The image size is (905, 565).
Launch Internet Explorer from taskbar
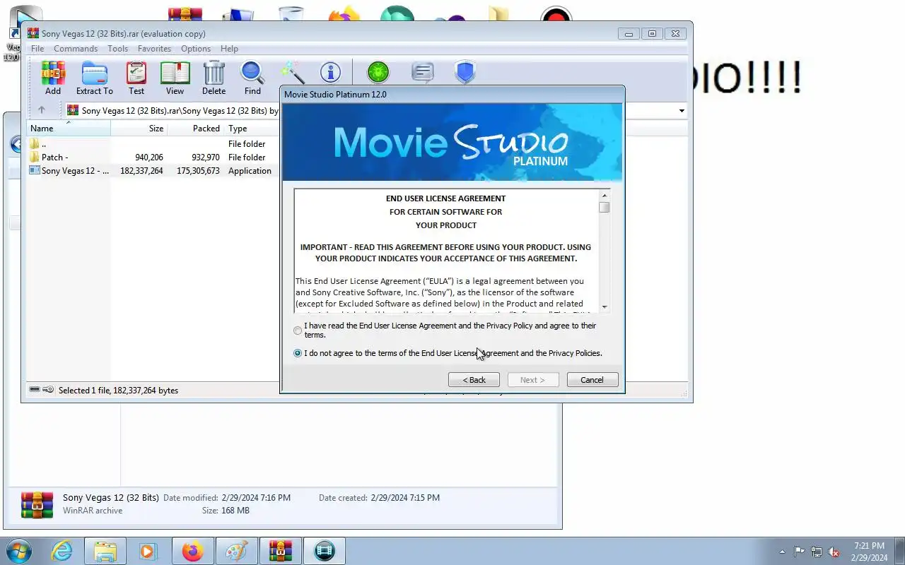(62, 551)
